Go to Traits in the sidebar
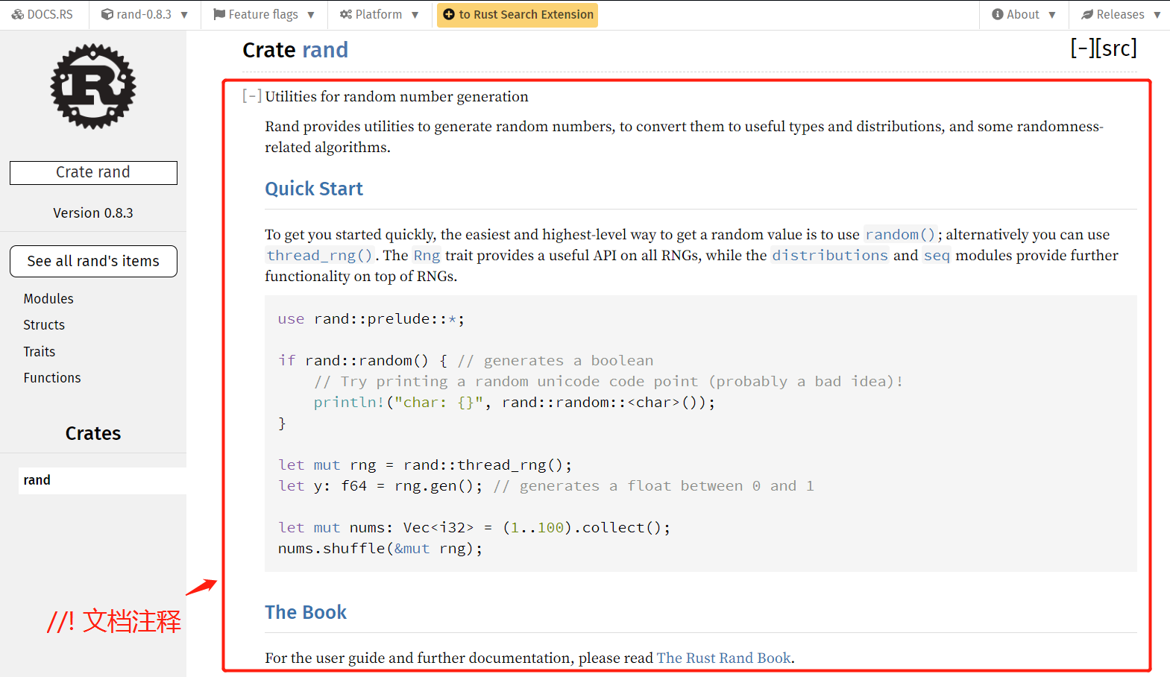 [40, 352]
